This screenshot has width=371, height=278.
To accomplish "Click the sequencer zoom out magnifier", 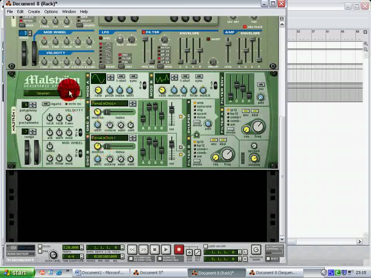I will tap(366, 49).
